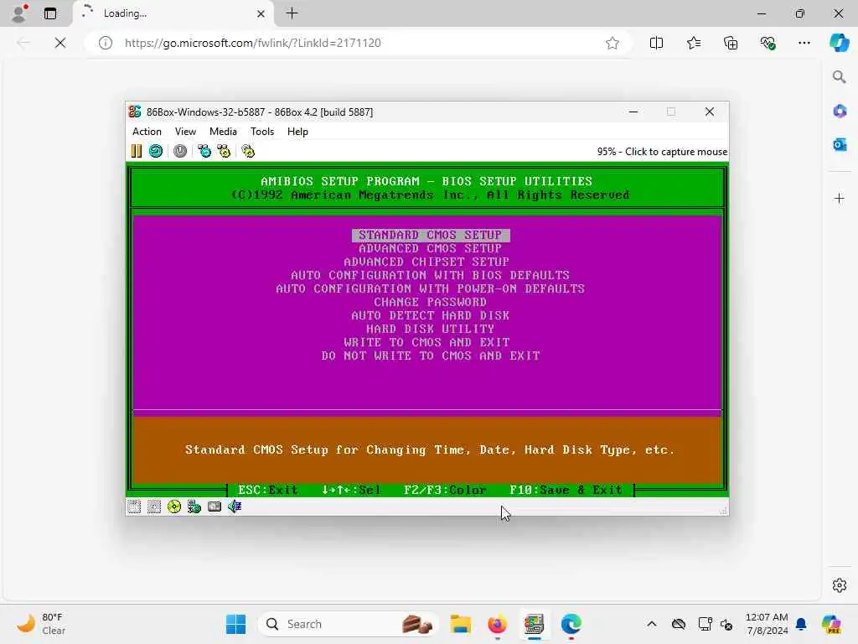Click the CD-ROM status bar icon

click(174, 506)
